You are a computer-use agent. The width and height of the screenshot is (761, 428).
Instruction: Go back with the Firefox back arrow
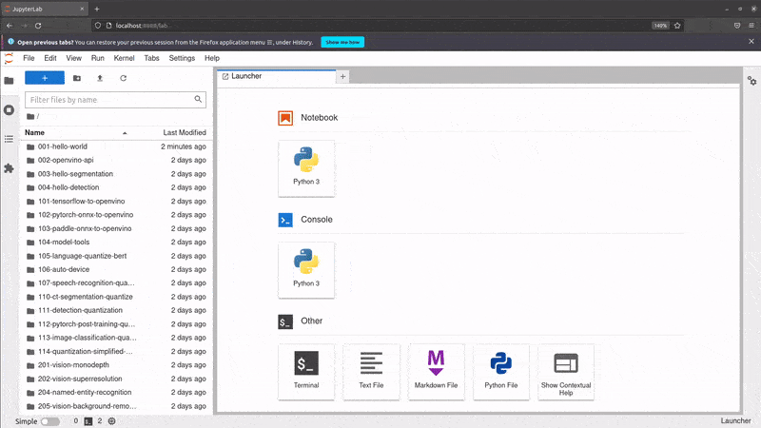pyautogui.click(x=10, y=26)
